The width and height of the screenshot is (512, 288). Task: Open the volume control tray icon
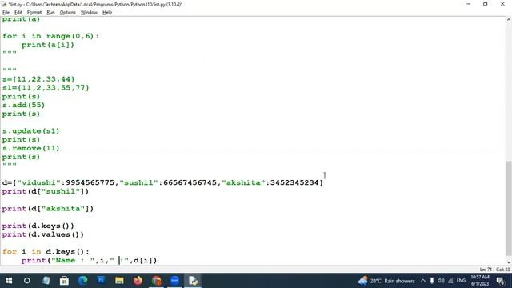441,281
